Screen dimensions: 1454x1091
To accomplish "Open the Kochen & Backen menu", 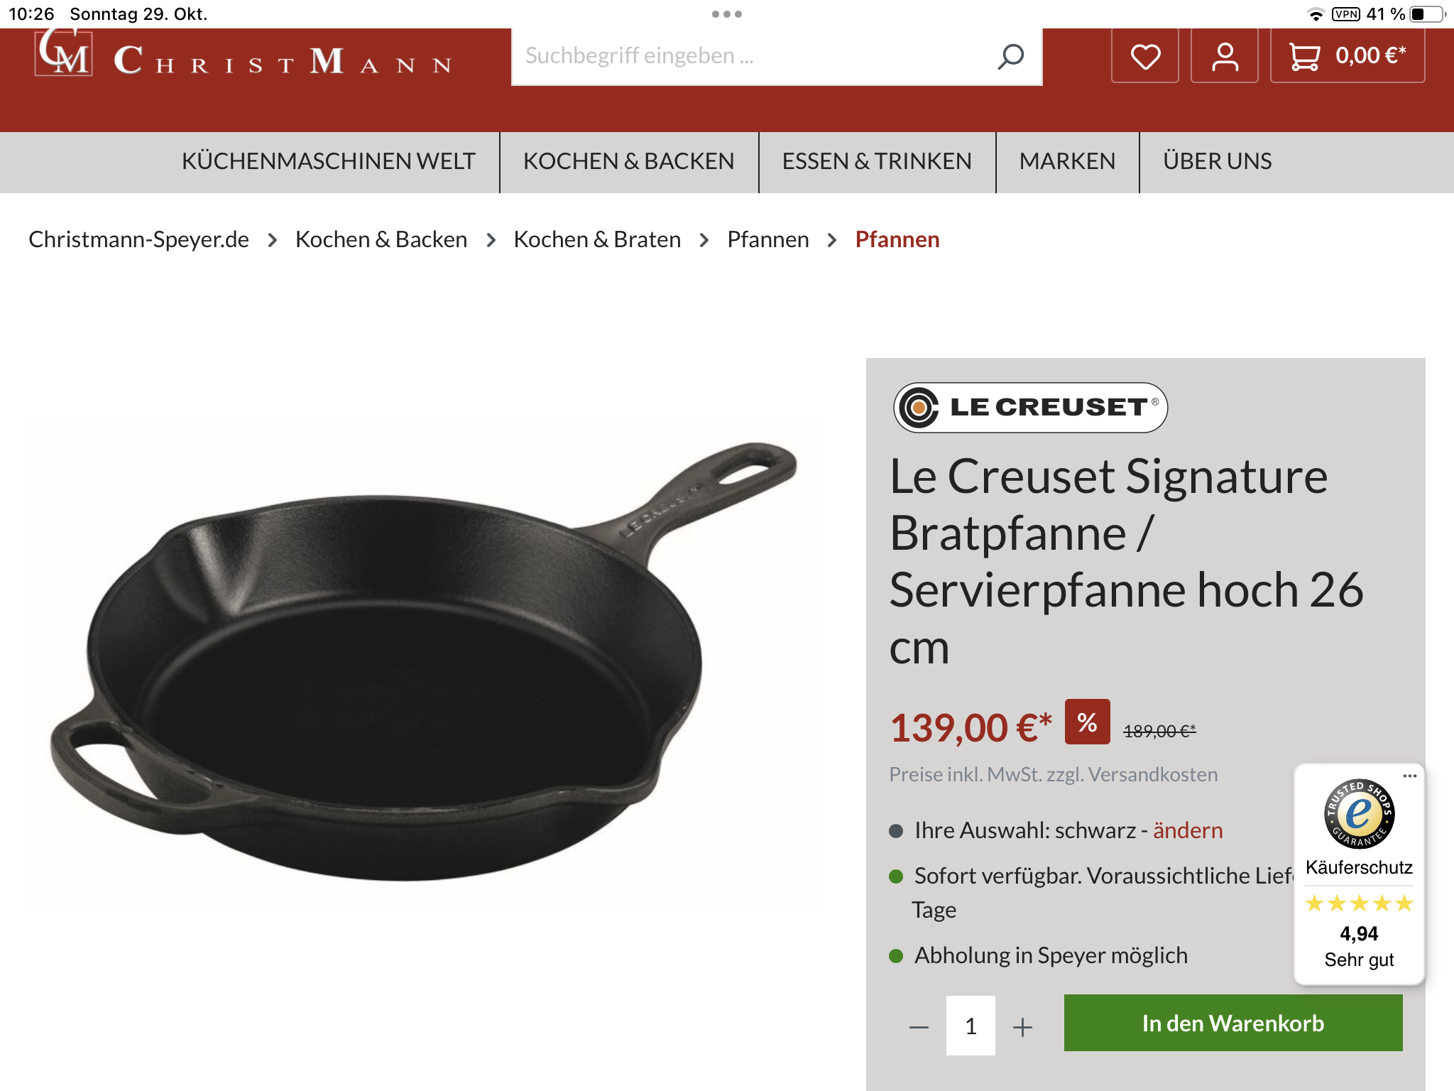I will point(628,161).
